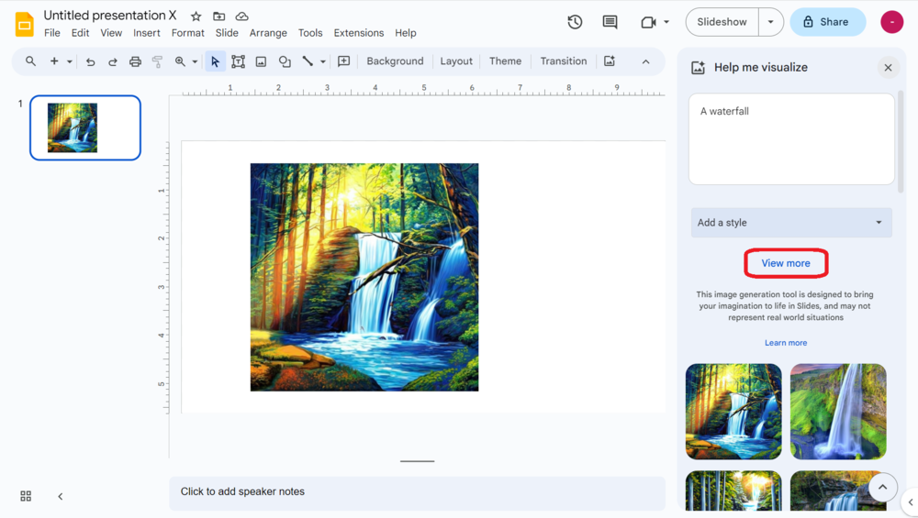This screenshot has height=518, width=918.
Task: Open the zoom level dropdown arrow
Action: (195, 62)
